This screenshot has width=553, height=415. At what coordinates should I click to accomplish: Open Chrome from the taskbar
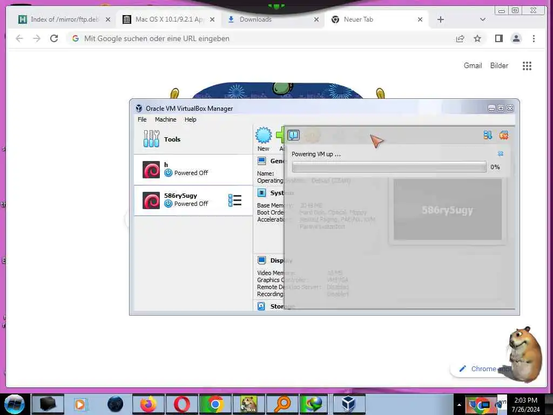215,404
